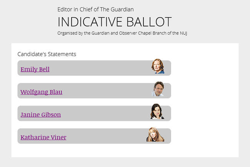The height and width of the screenshot is (167, 250).
Task: Select the portrait icon in Katharine Viner's row
Action: coord(155,135)
